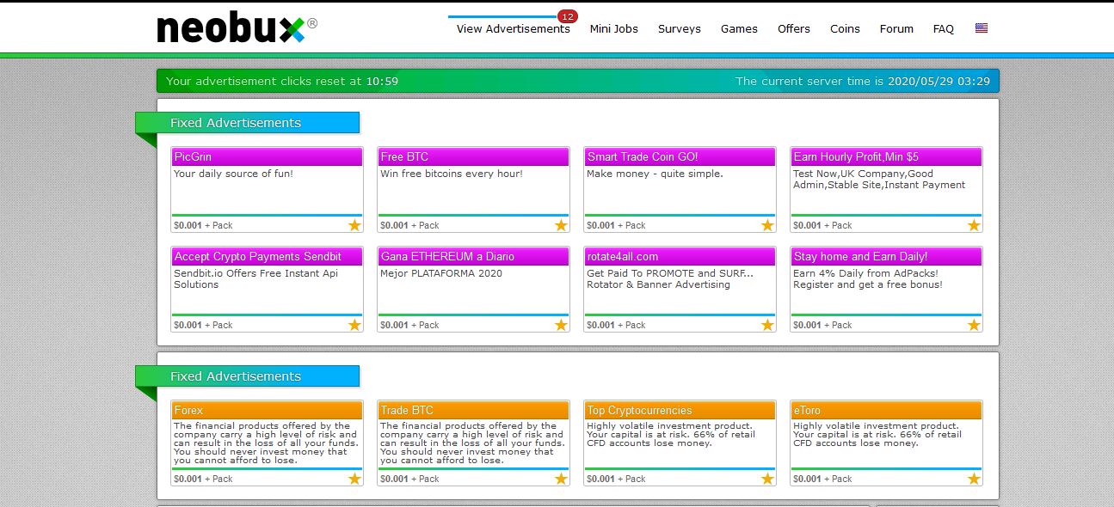Click text 'Sendbit.io Offers Free Instant Api Solutions'

pyautogui.click(x=257, y=279)
